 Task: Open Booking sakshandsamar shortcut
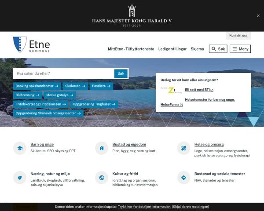37,86
